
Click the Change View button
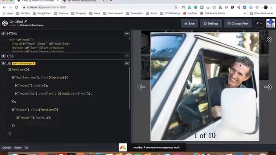tap(238, 23)
